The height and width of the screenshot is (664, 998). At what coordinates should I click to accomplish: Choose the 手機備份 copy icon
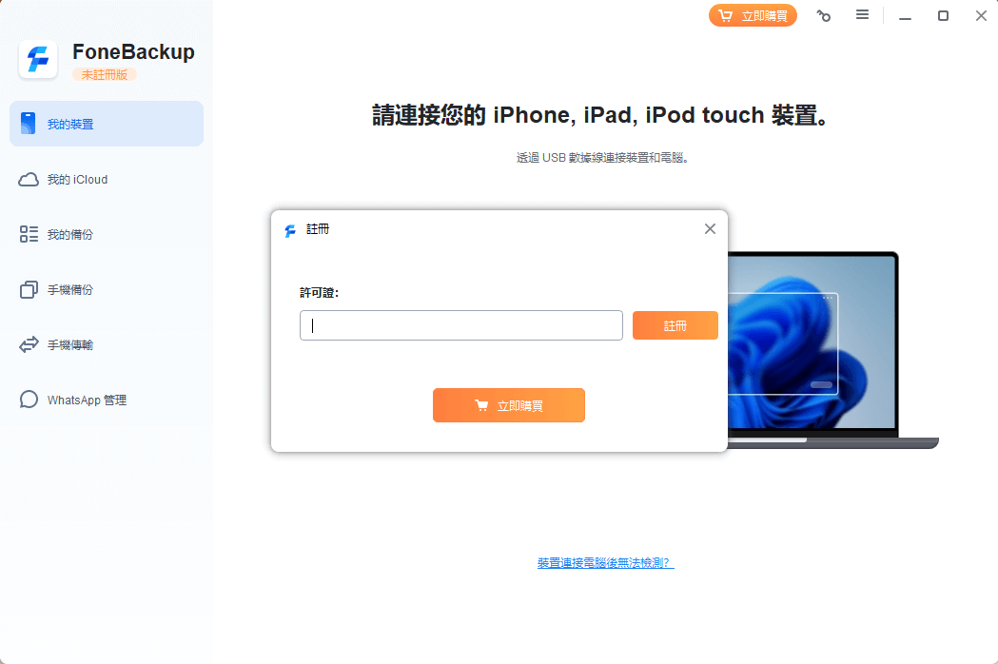pos(29,289)
